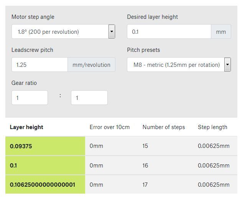Select the 0.10625000000000001 layer height cell
The image size is (245, 199).
[x=45, y=184]
